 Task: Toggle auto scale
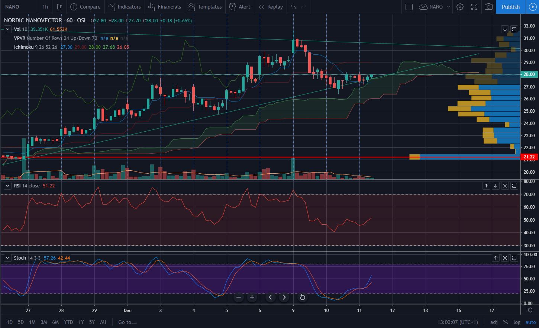pos(530,322)
